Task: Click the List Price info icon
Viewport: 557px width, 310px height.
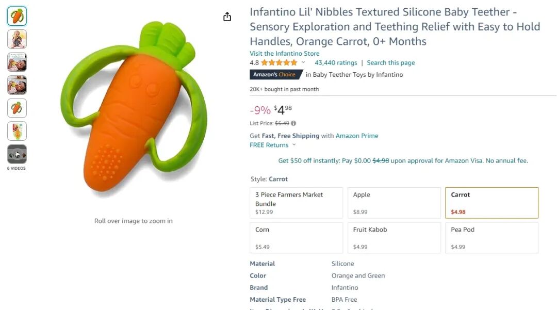Action: click(x=293, y=123)
